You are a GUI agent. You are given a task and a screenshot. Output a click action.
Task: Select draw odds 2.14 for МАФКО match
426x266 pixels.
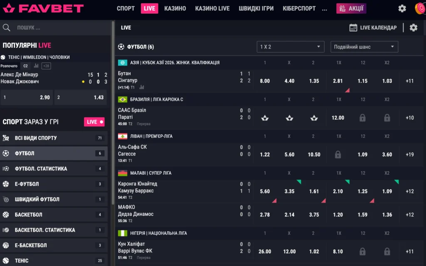click(x=290, y=215)
